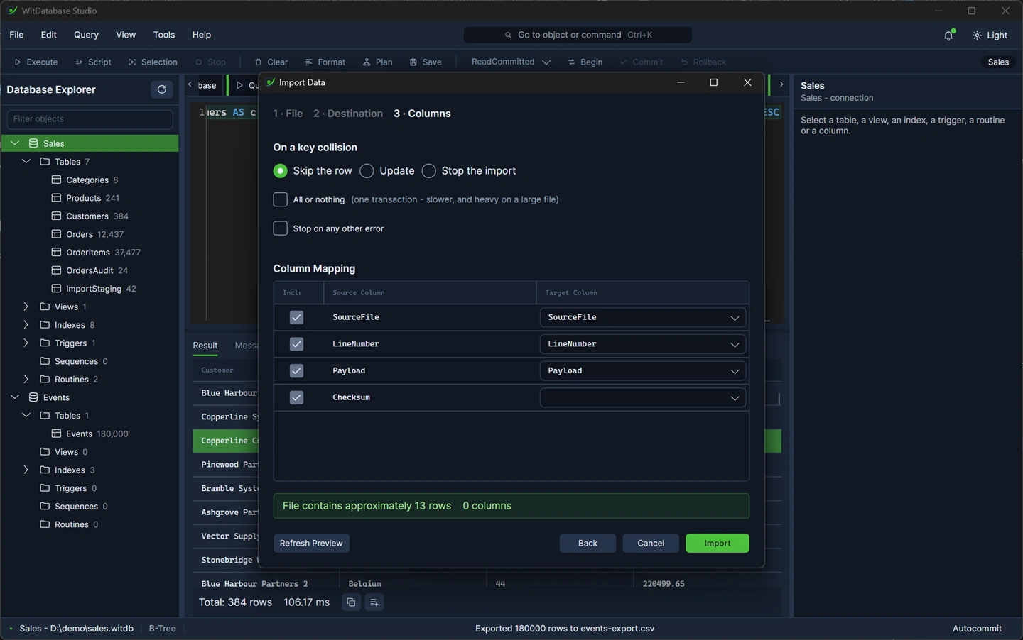Click the Sales database icon in explorer
This screenshot has height=640, width=1023.
pyautogui.click(x=33, y=143)
